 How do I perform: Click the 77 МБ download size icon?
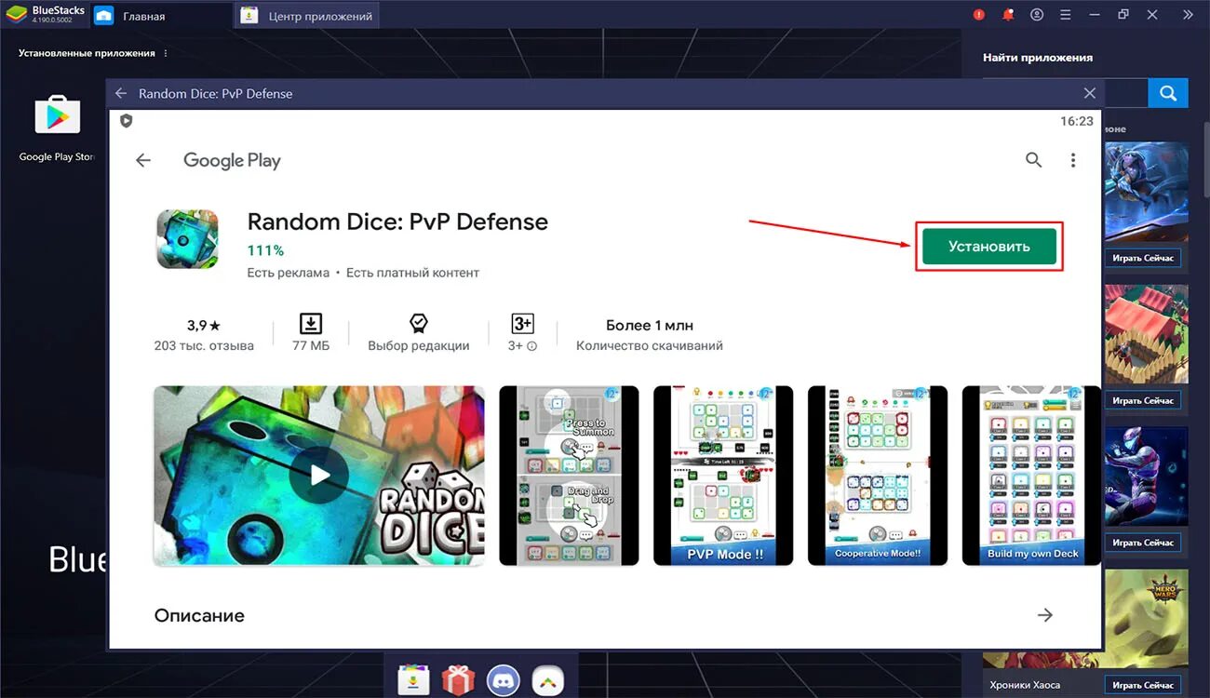tap(311, 324)
